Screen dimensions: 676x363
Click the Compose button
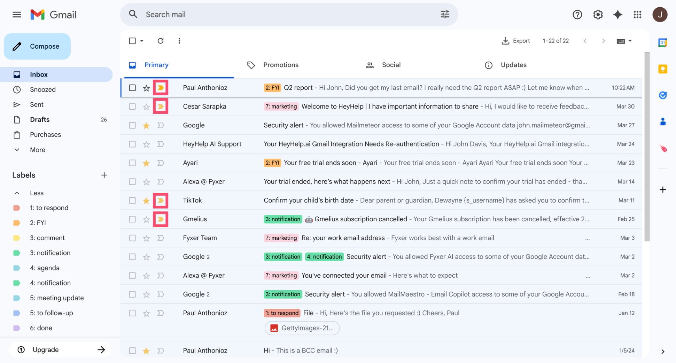37,46
